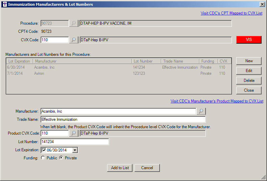
Task: Sort list by Manufacturer column header
Action: point(82,61)
